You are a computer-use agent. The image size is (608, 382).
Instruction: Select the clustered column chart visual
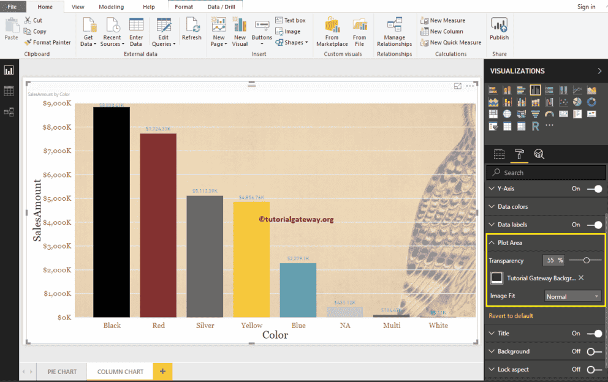(x=535, y=90)
